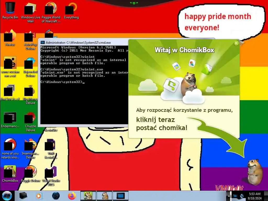Click 'kliknij teraz postać chomika!' text
This screenshot has height=201, width=268.
pos(162,124)
